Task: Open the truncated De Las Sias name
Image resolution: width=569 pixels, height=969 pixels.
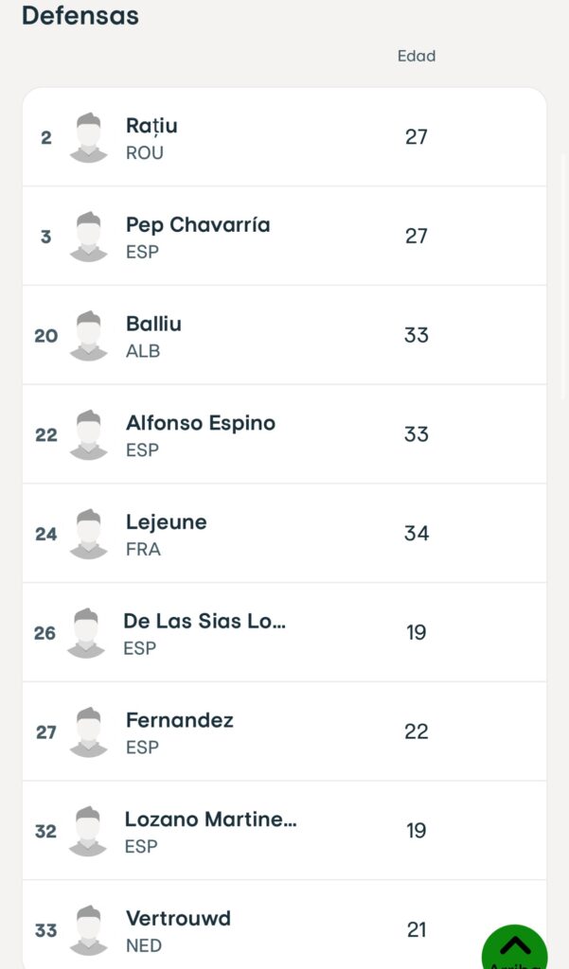Action: pyautogui.click(x=204, y=621)
